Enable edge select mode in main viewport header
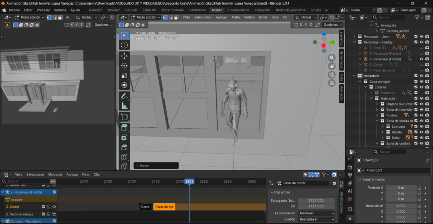 pos(171,17)
